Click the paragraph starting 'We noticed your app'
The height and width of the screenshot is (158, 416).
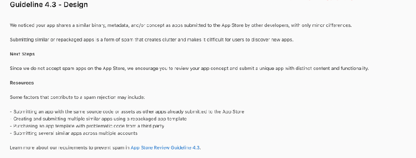(x=181, y=25)
